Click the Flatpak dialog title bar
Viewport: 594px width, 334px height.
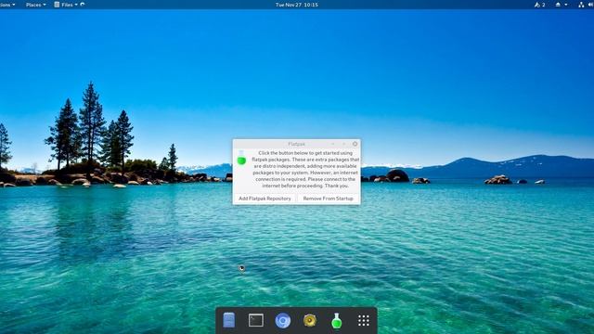click(296, 144)
